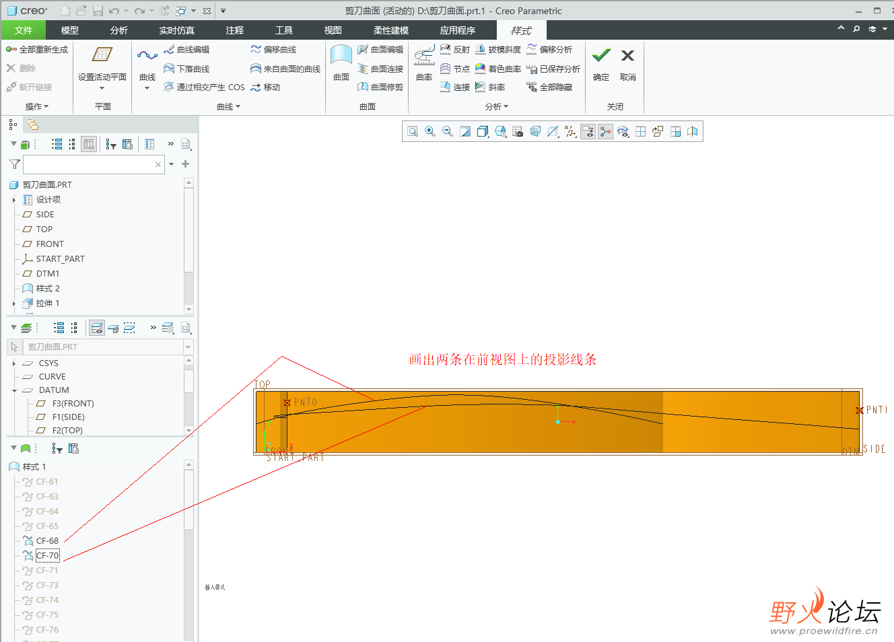Expand 设计项 node in model tree
Screen dimensions: 894x642
(13, 200)
